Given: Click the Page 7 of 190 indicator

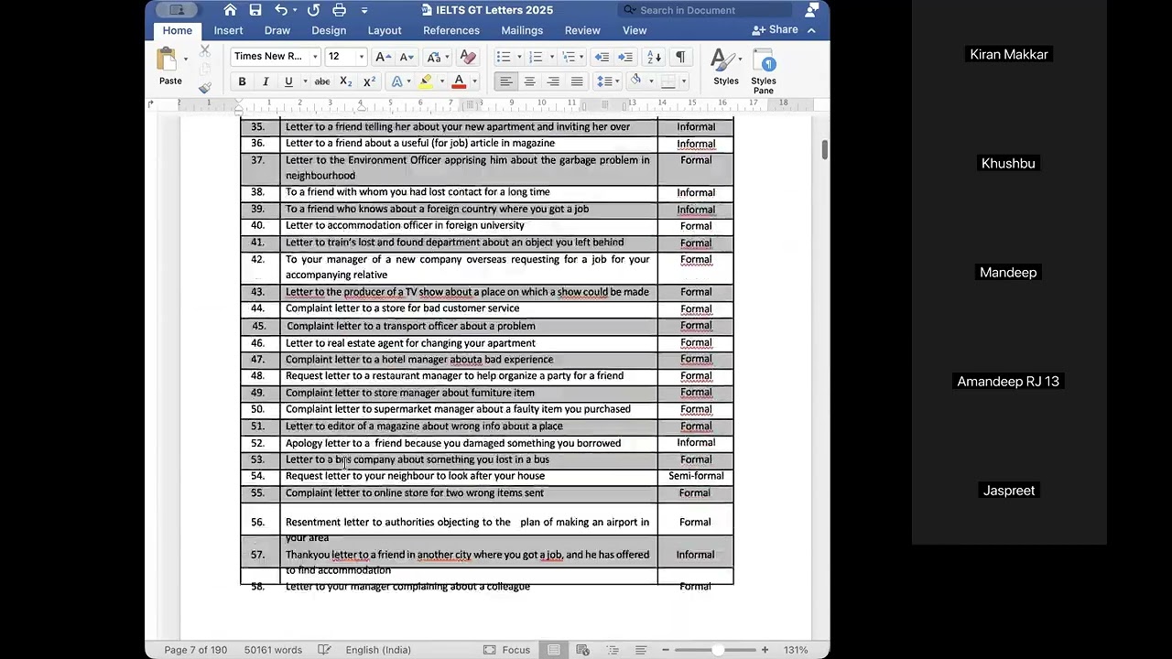Looking at the screenshot, I should point(196,650).
